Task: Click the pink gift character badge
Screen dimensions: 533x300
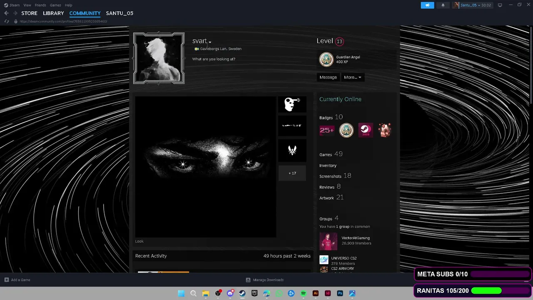Action: coord(385,130)
